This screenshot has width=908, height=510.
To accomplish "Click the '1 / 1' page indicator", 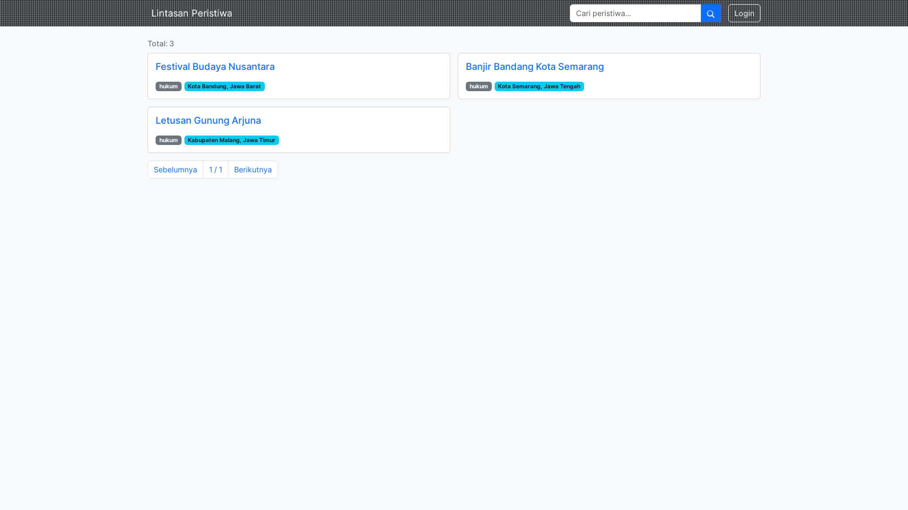I will [216, 170].
